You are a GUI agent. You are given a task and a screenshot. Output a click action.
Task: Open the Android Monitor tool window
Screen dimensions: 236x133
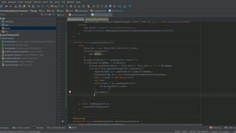[x=56, y=128]
